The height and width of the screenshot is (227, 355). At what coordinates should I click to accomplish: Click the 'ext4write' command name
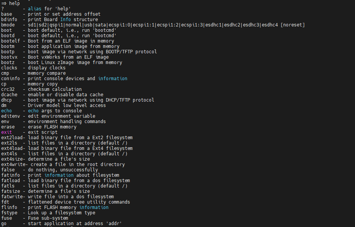click(13, 164)
